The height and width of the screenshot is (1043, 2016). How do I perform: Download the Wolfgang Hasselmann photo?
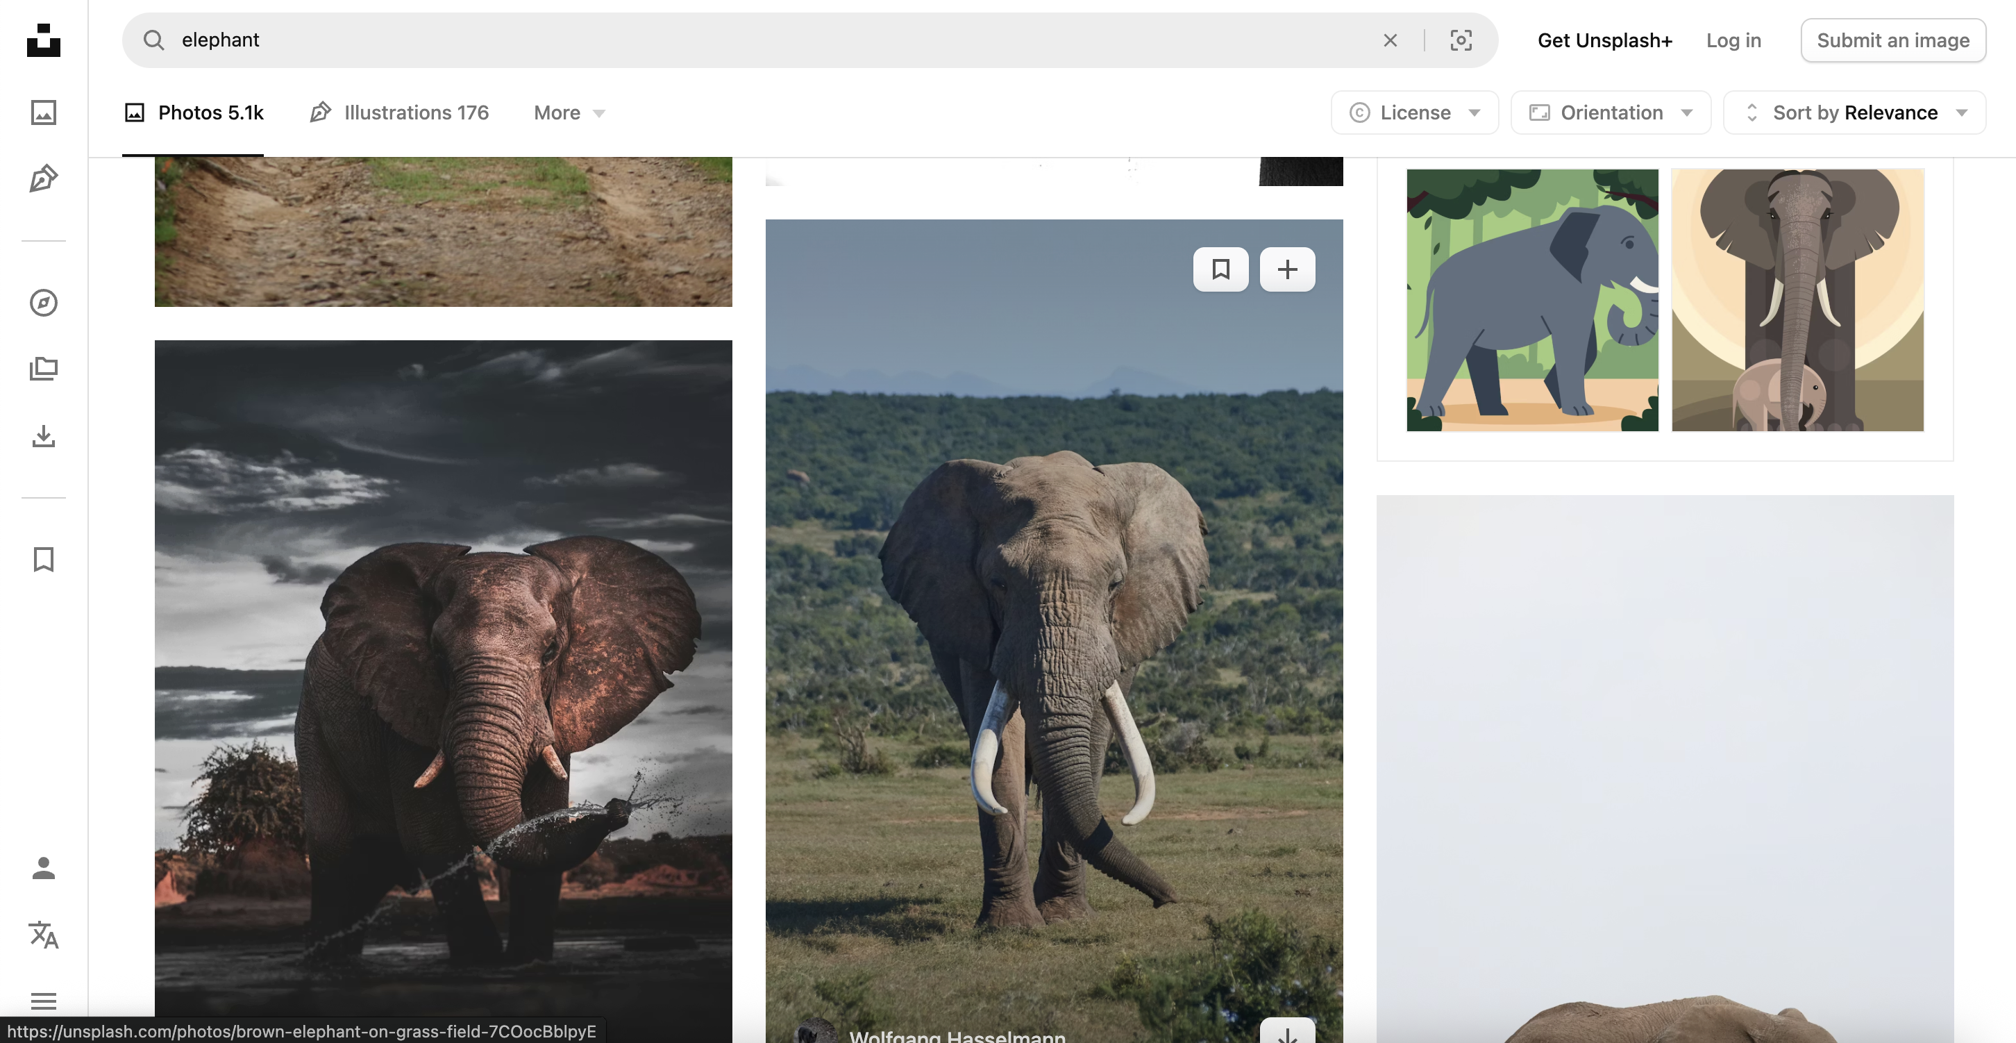point(1287,1032)
